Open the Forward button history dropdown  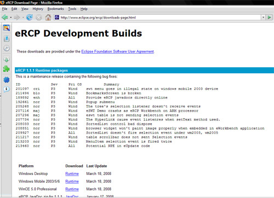23,18
